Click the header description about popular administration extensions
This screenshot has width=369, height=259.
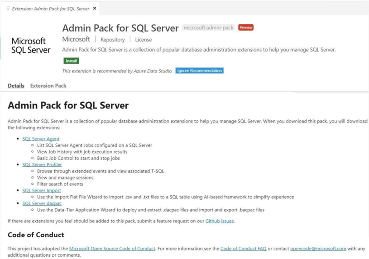(x=199, y=50)
